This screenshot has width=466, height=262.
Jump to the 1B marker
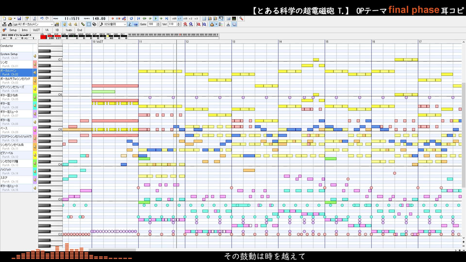click(x=57, y=30)
